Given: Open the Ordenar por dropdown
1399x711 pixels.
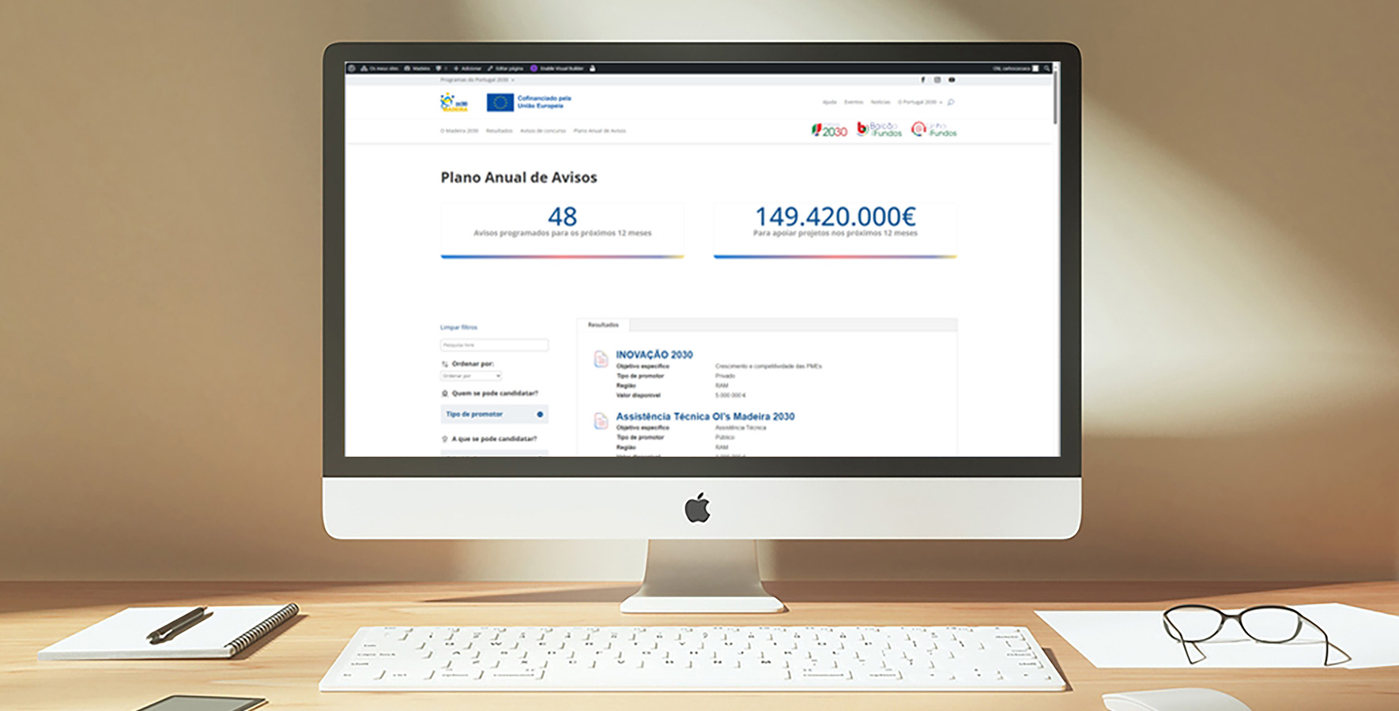Looking at the screenshot, I should click(x=471, y=376).
